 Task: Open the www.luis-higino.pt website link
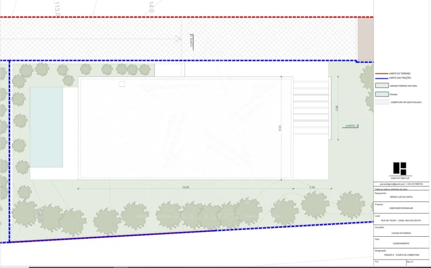coord(401,178)
